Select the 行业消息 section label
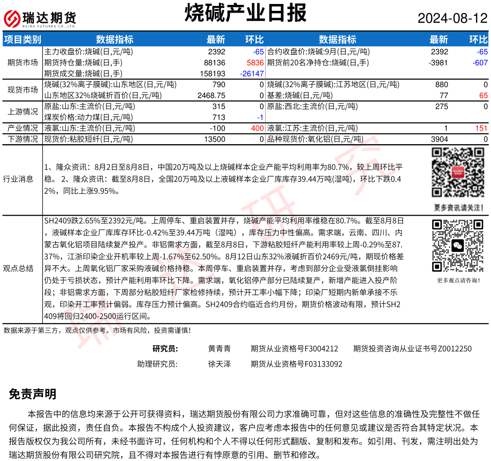The height and width of the screenshot is (461, 491). tap(18, 179)
